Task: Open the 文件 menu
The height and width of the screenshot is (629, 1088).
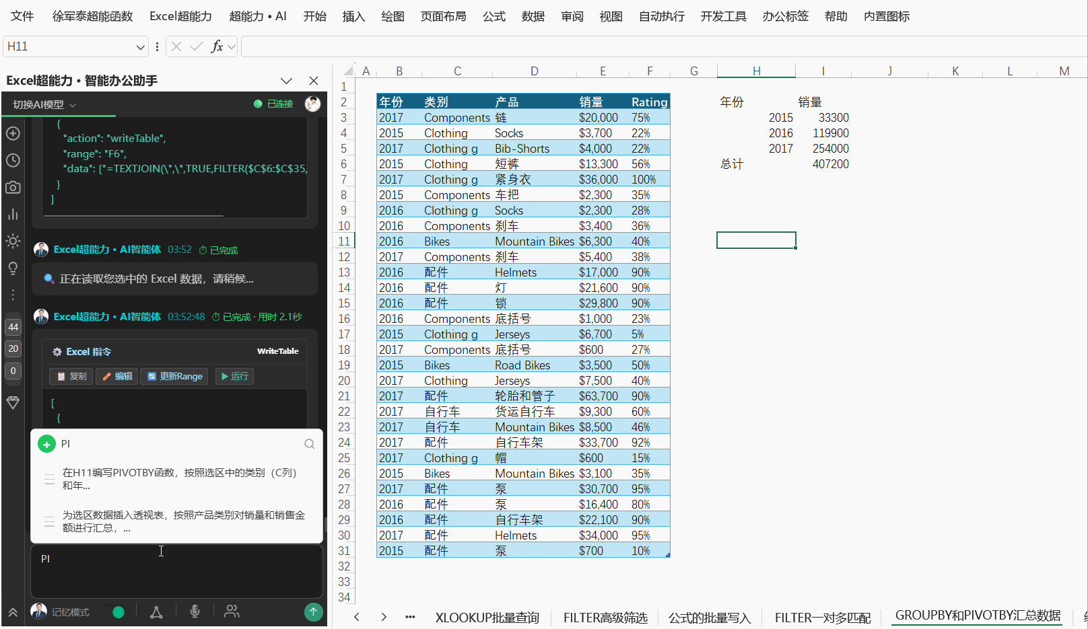Action: click(22, 16)
